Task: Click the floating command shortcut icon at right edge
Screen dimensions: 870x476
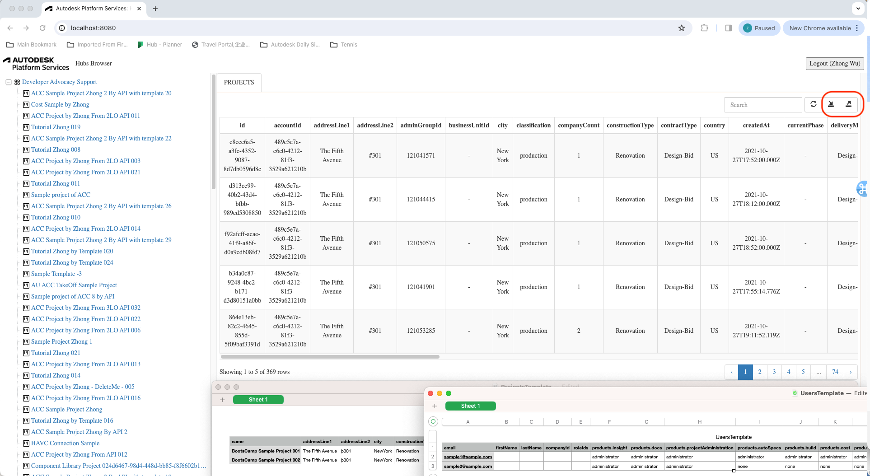Action: pyautogui.click(x=863, y=188)
